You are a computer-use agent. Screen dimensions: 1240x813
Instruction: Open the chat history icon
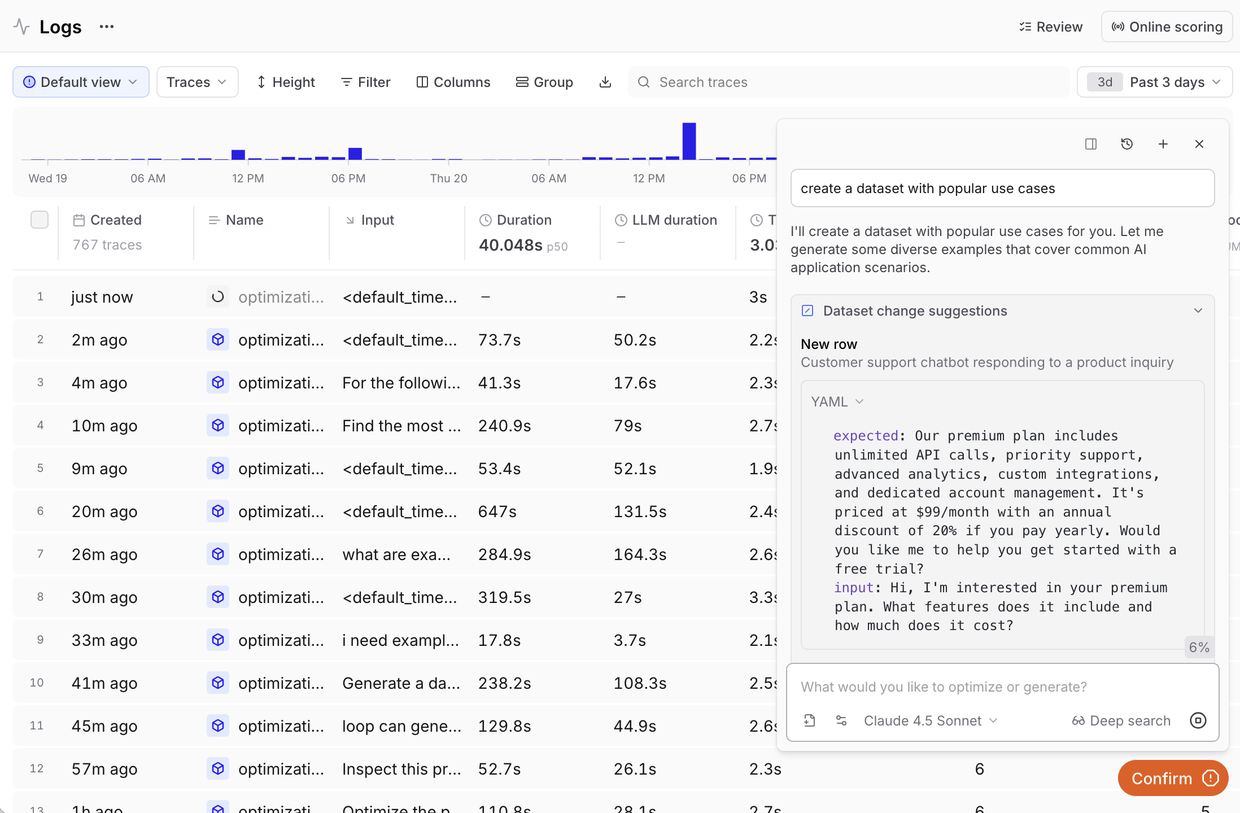[1127, 144]
